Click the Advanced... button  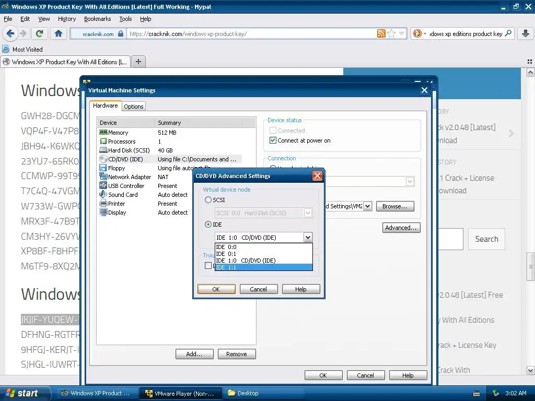coord(401,228)
